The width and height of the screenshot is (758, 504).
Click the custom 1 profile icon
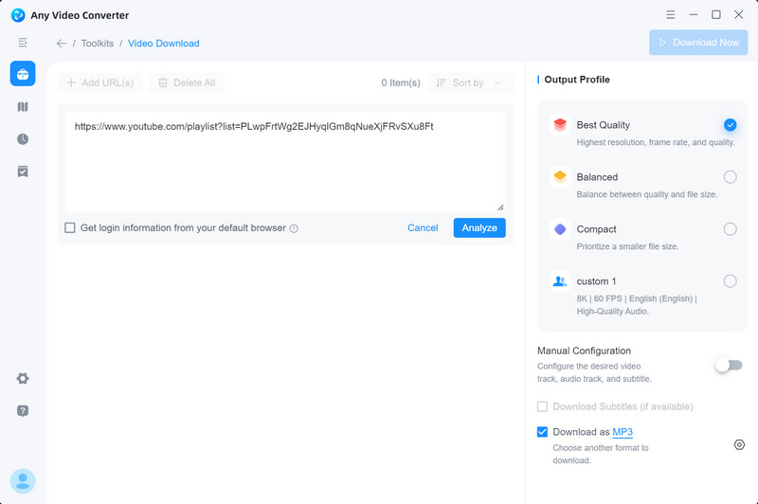click(x=560, y=281)
